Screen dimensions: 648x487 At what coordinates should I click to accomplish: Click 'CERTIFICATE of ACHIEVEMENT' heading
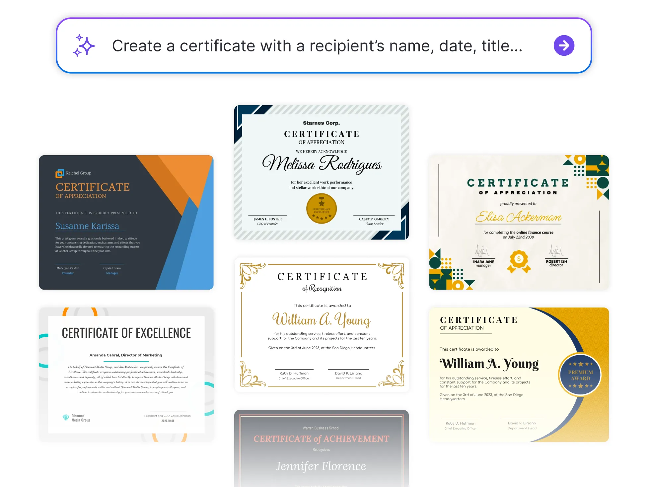point(321,439)
